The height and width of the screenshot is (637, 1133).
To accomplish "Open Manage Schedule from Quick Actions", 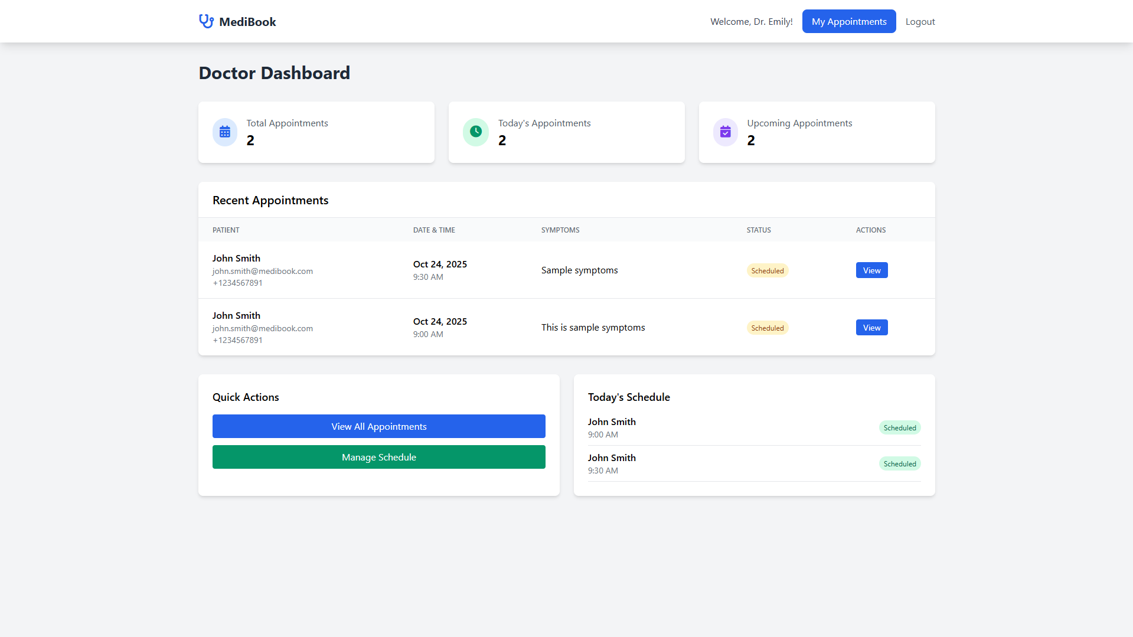I will tap(378, 457).
